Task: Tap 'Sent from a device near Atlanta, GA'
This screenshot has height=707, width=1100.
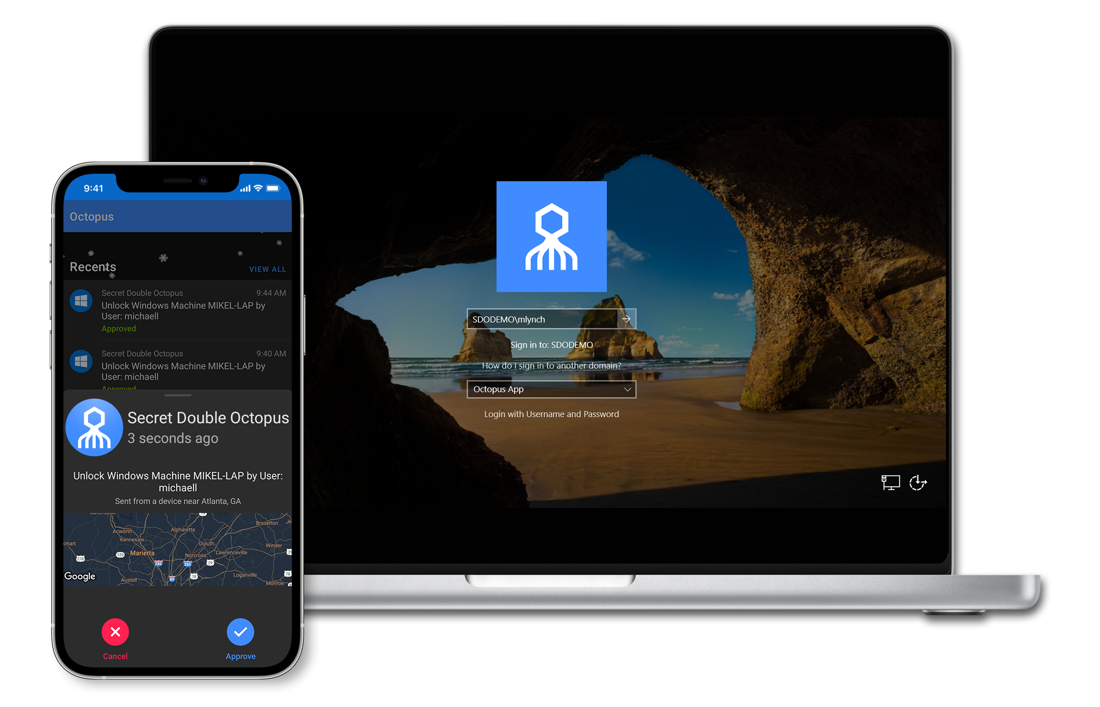Action: pos(178,501)
